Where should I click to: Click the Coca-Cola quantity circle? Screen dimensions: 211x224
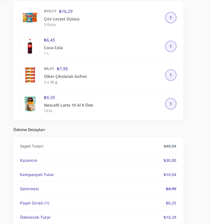tap(171, 46)
